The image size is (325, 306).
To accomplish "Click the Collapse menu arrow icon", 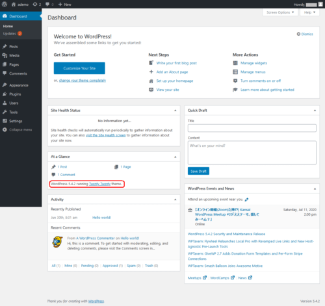I will 5,130.
